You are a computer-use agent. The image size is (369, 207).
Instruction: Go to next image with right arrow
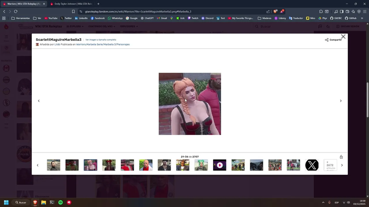pyautogui.click(x=341, y=101)
